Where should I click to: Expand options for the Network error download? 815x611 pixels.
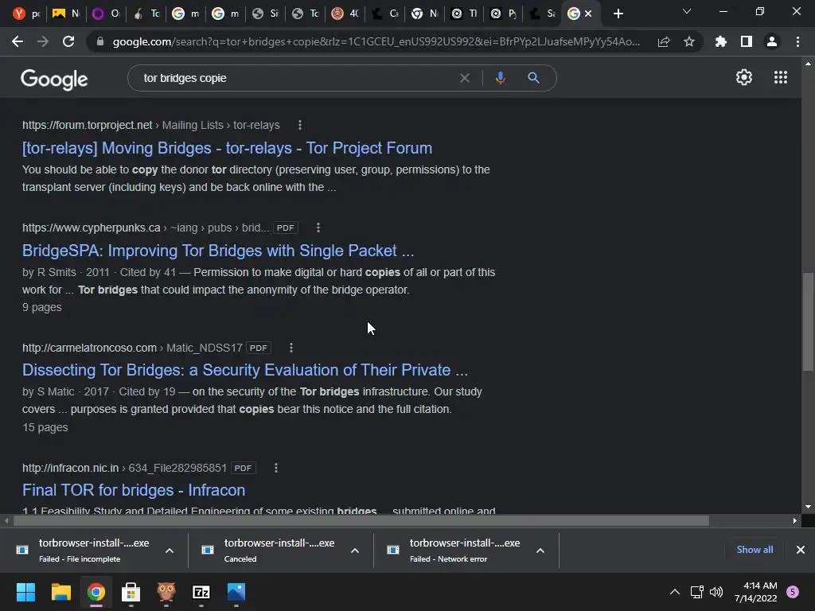click(540, 551)
